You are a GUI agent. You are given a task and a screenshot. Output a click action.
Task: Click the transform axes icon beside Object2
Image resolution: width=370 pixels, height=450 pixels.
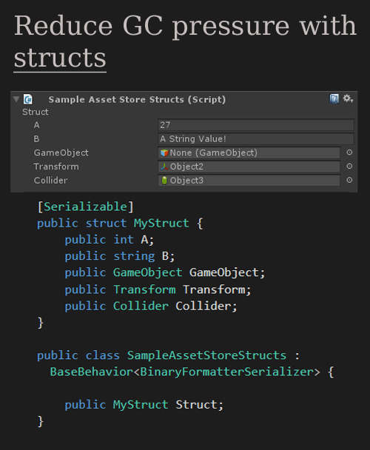tap(164, 167)
